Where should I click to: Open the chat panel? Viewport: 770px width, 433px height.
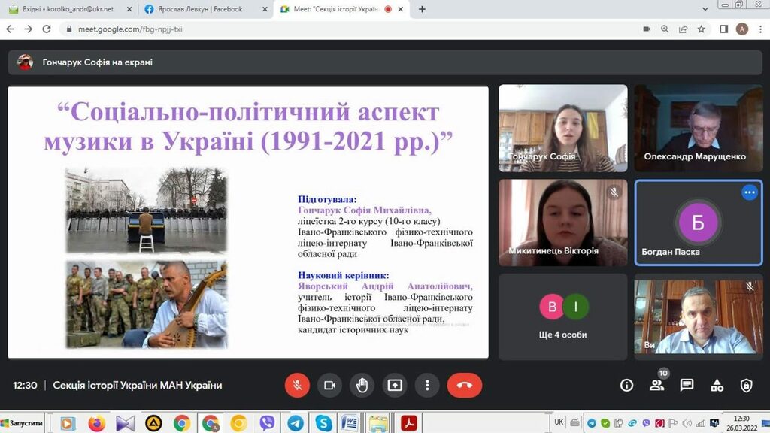click(x=687, y=386)
